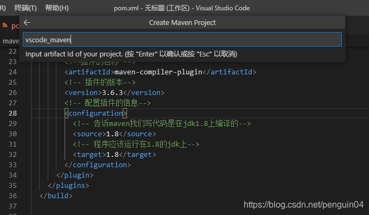Click the maven-compiler-plugin artifactId text
The width and height of the screenshot is (369, 215).
[x=158, y=72]
